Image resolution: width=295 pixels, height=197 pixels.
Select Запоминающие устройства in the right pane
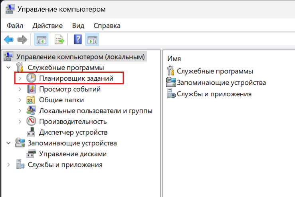click(221, 83)
